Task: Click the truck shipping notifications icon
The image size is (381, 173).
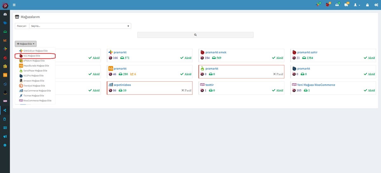Action: (346, 5)
